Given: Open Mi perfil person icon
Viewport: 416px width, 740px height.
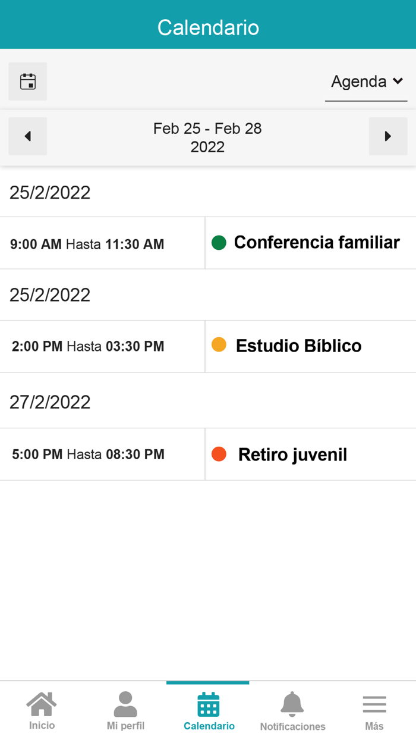Looking at the screenshot, I should click(x=125, y=705).
